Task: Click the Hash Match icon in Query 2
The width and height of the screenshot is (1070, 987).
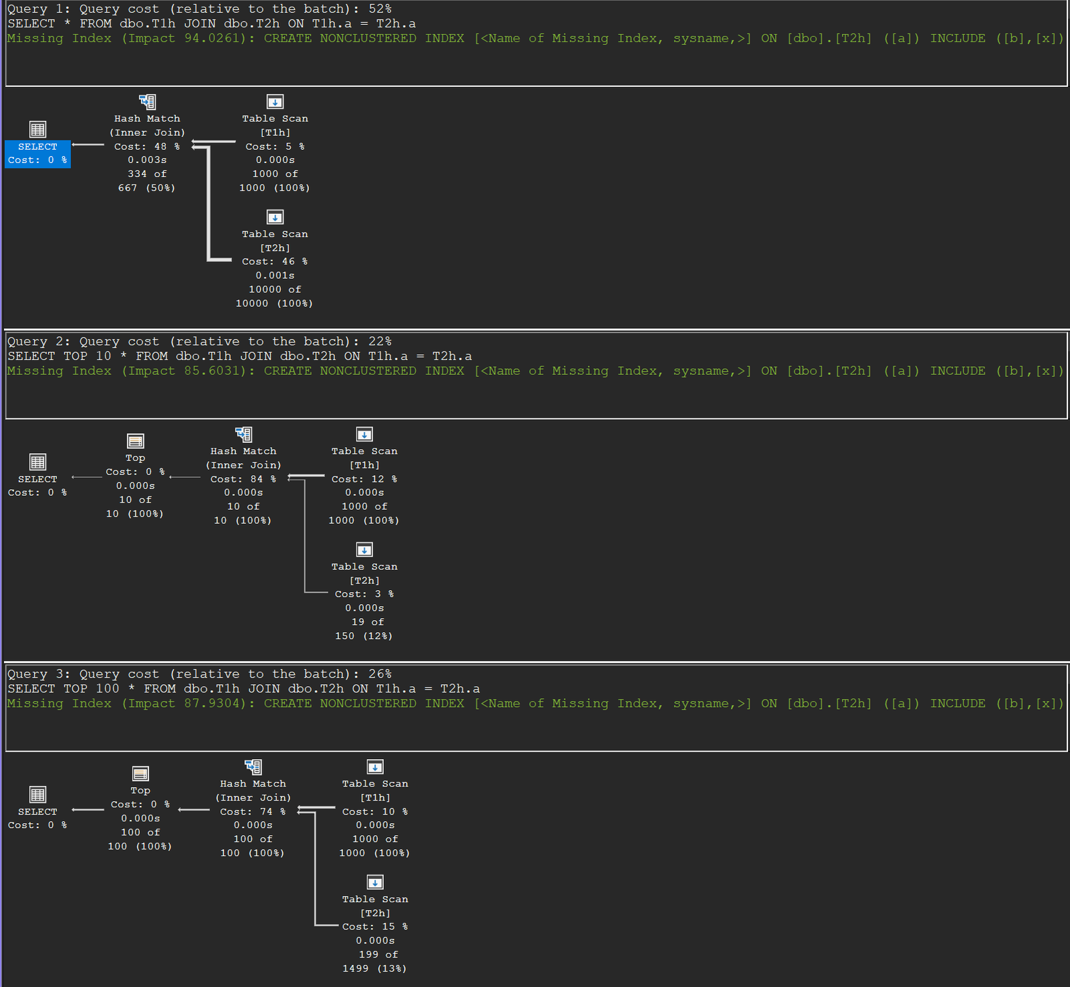Action: point(243,434)
